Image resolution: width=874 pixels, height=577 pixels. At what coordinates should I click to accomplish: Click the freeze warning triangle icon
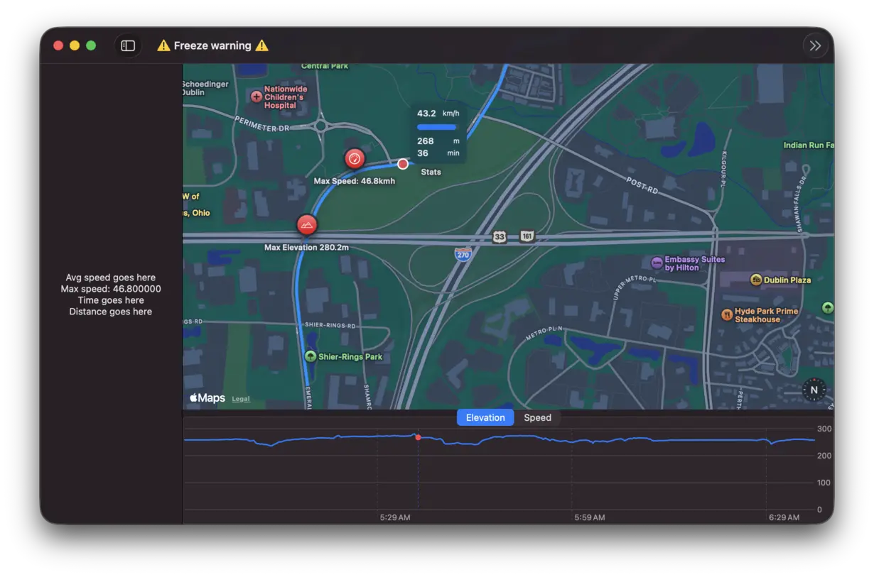(164, 45)
